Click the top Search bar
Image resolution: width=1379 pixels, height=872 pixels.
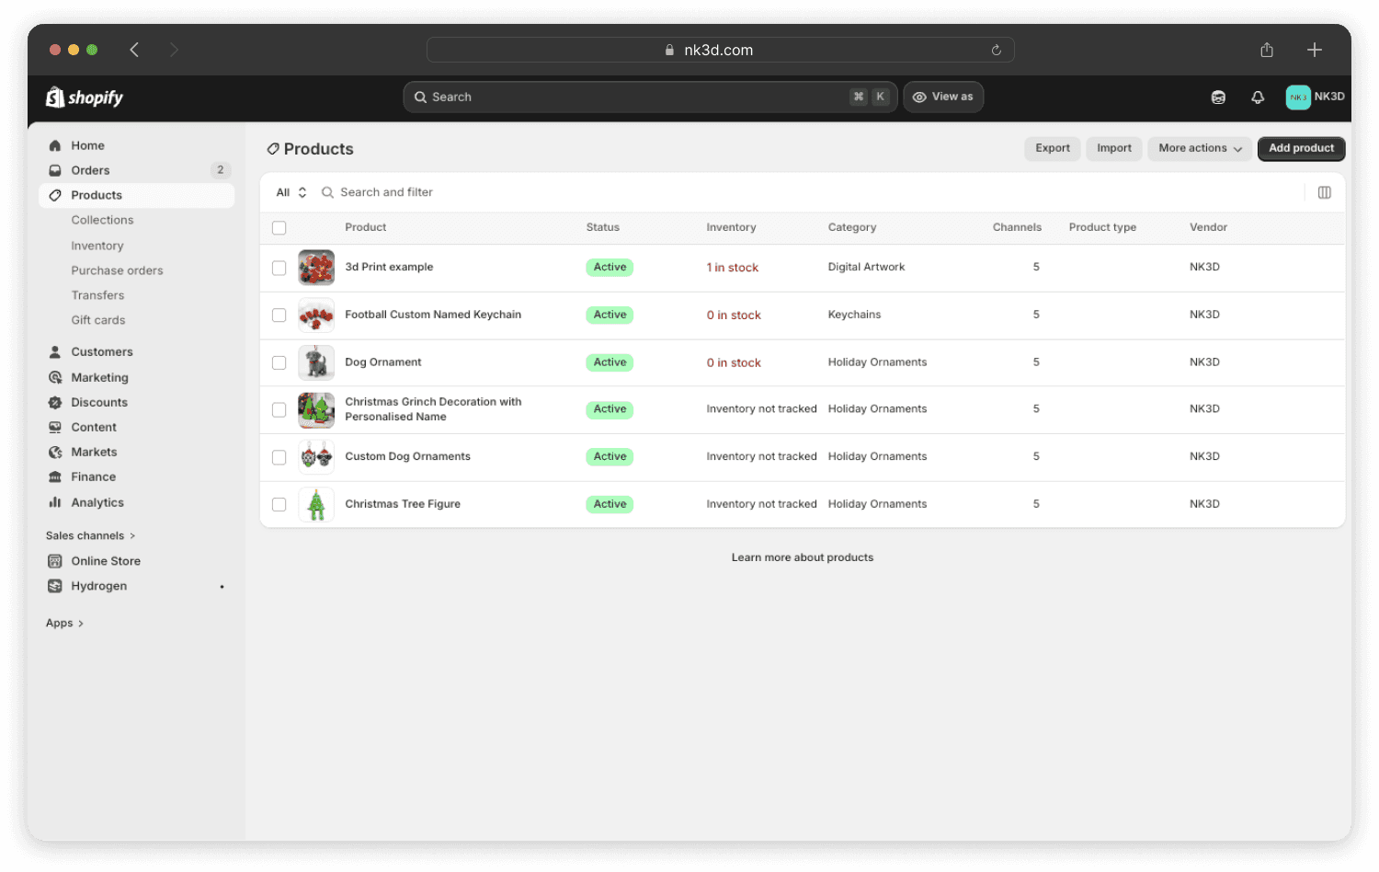click(650, 97)
